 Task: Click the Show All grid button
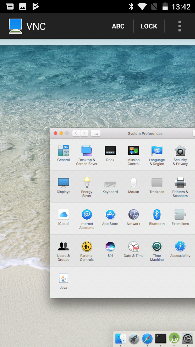(x=96, y=133)
